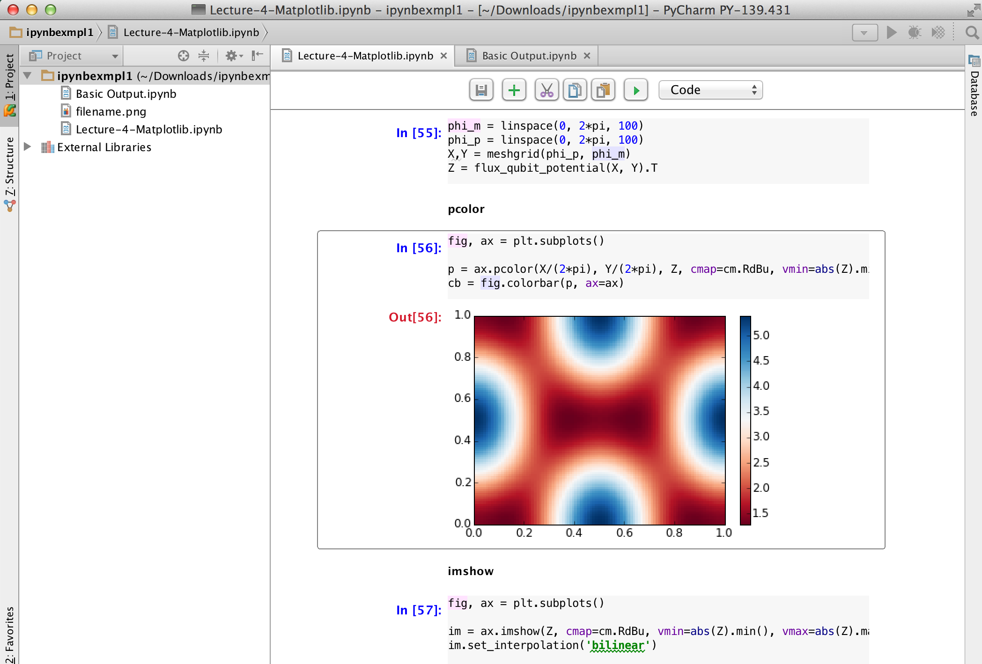Toggle the 2: Favorites tool window tab
The image size is (982, 664).
(x=9, y=634)
